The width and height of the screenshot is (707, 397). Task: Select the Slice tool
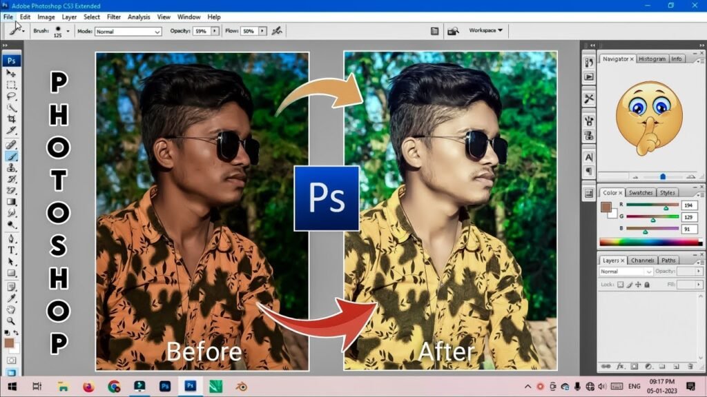pos(11,131)
